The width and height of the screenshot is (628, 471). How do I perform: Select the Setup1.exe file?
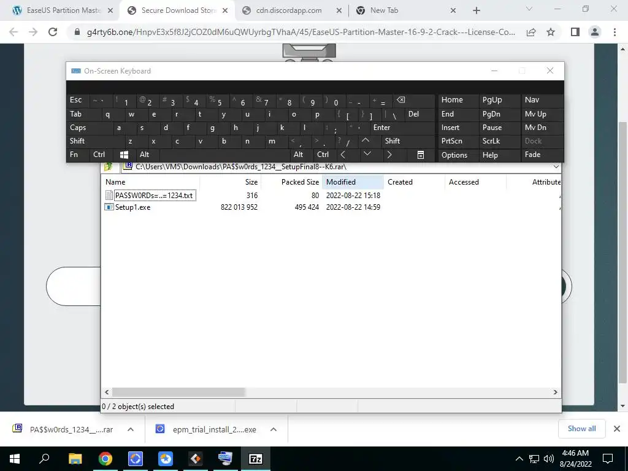click(132, 207)
